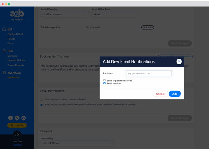Screen dimensions: 209x149
Task: Open the Default Car Type dropdown
Action: [115, 14]
